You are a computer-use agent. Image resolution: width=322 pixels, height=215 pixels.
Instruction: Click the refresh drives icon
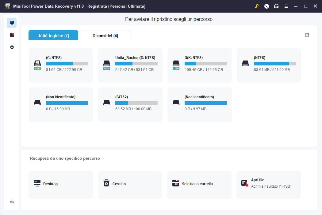307,35
